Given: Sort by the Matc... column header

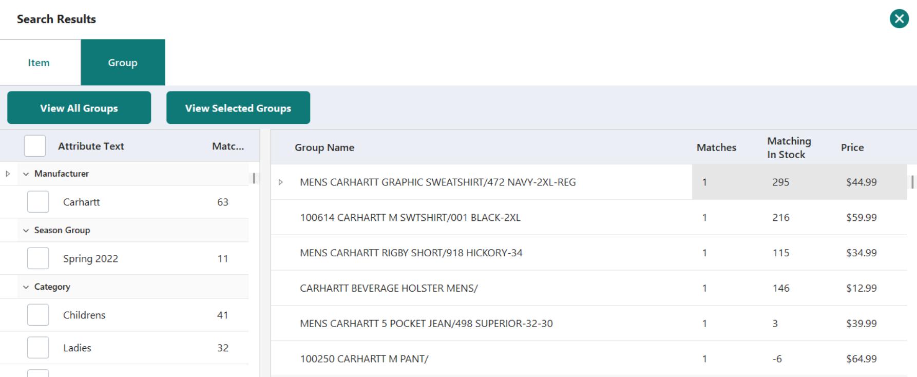Looking at the screenshot, I should click(x=228, y=146).
